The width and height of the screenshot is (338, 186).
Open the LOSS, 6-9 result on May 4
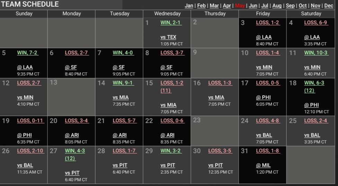[315, 23]
